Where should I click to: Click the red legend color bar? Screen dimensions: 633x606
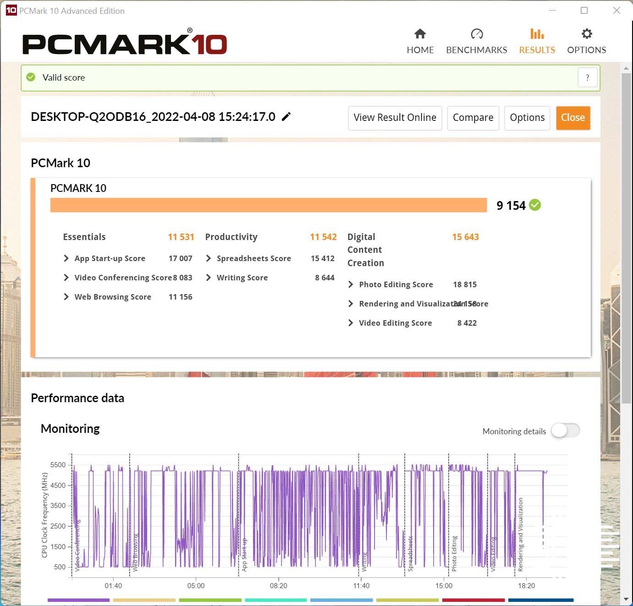click(473, 600)
